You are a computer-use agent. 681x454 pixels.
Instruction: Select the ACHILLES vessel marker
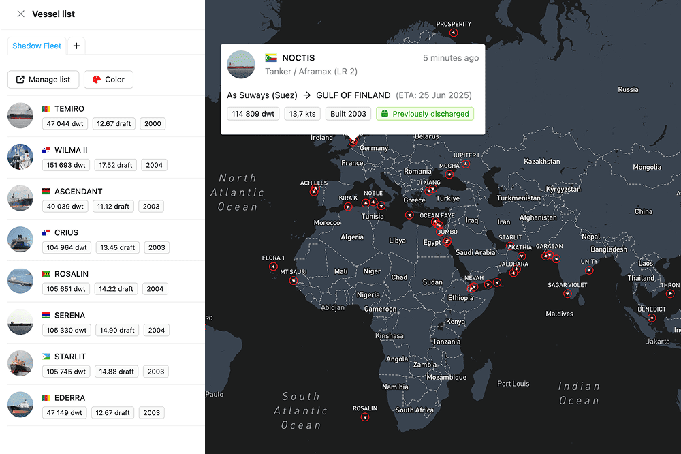pyautogui.click(x=314, y=192)
